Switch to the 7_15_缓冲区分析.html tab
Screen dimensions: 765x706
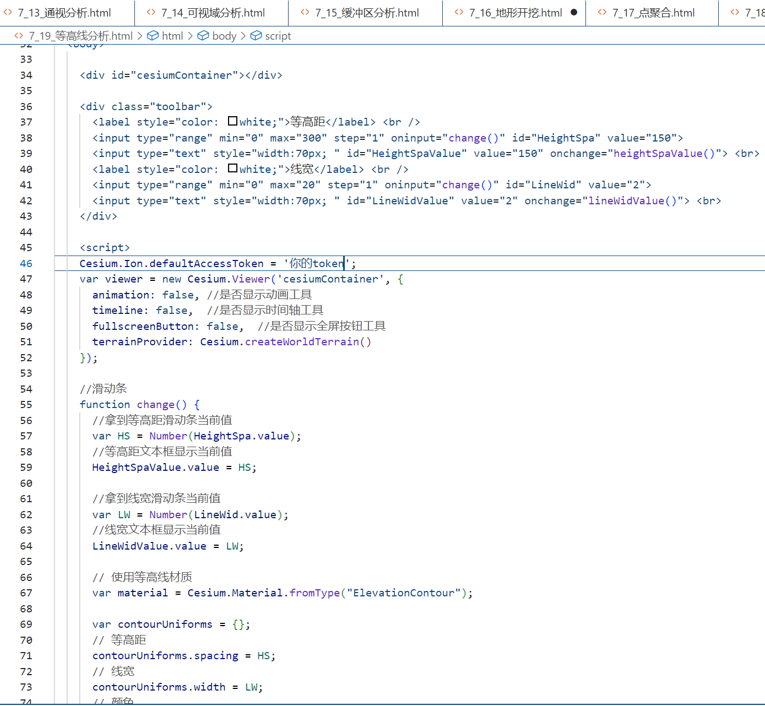pos(367,13)
